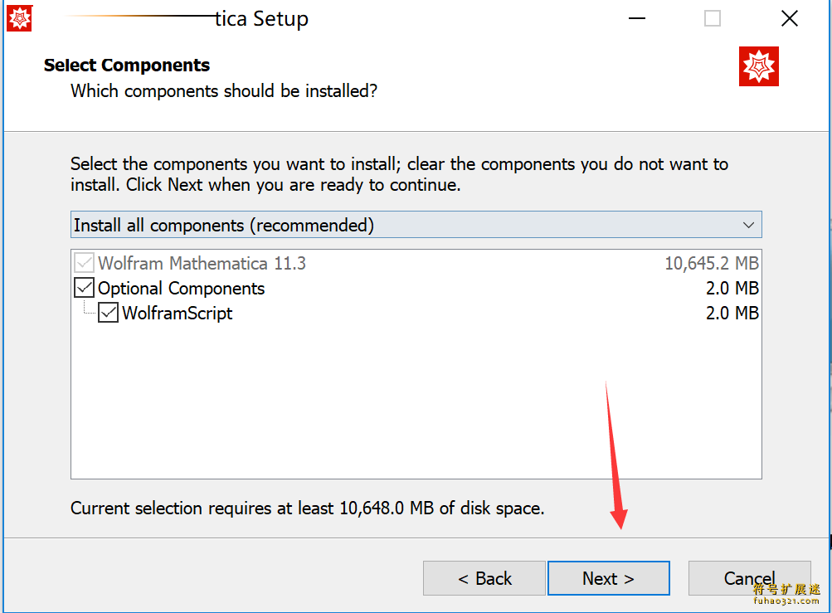Cancel the Mathematica setup
Screen dimensions: 832x613
(749, 578)
